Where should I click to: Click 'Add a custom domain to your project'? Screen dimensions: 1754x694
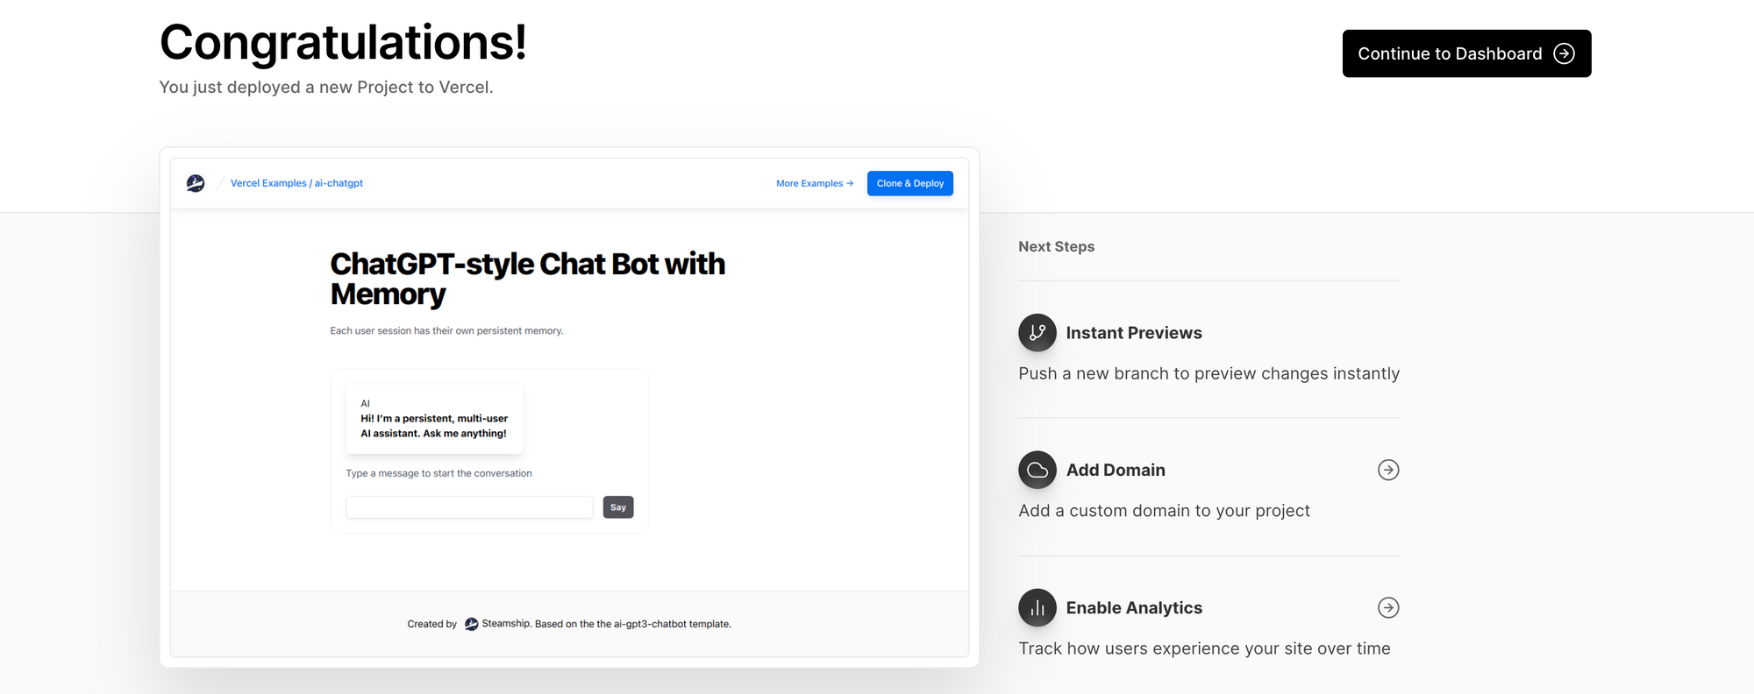pos(1164,511)
